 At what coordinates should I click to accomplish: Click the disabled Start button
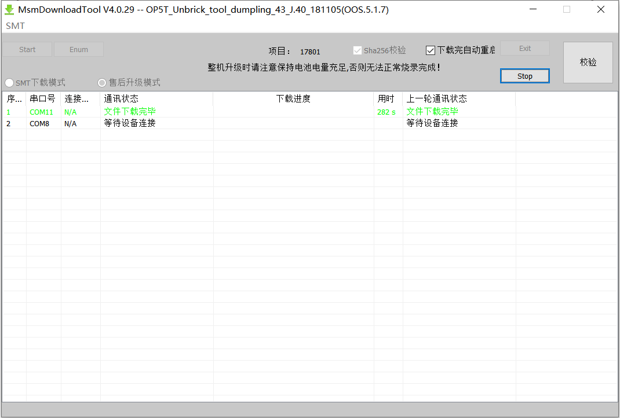click(x=27, y=49)
